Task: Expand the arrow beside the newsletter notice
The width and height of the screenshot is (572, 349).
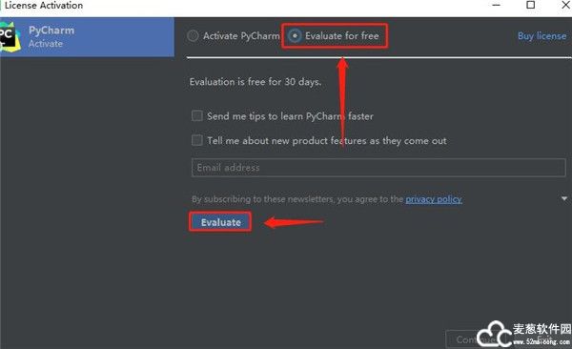Action: click(x=564, y=199)
